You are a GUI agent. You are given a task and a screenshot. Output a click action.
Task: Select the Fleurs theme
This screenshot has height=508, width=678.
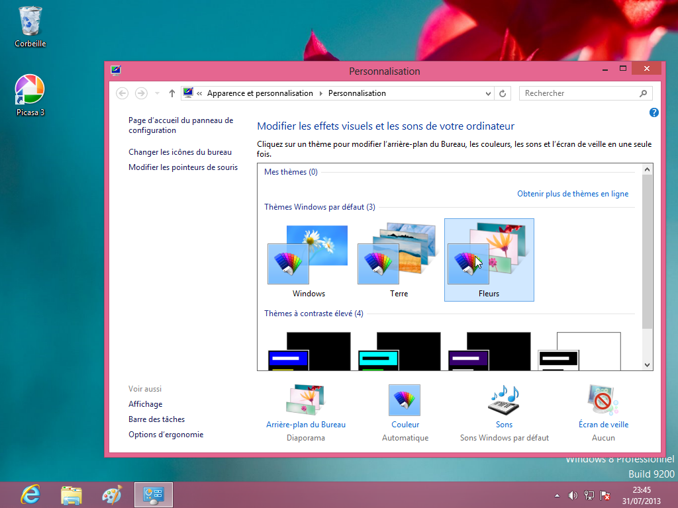(489, 260)
